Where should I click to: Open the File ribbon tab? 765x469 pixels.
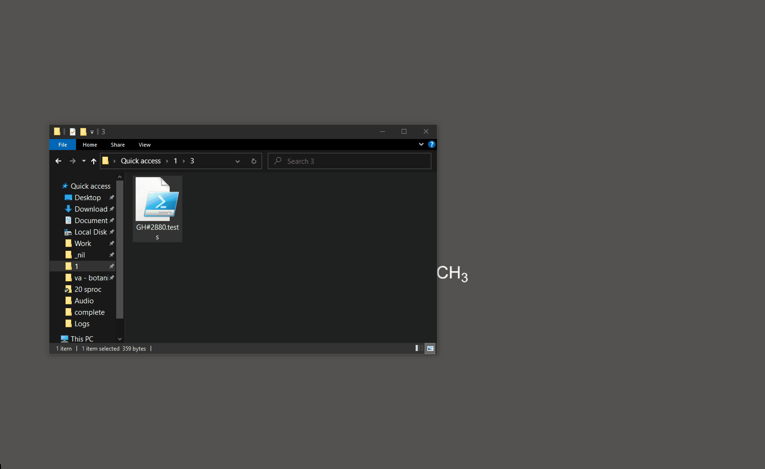[x=63, y=145]
